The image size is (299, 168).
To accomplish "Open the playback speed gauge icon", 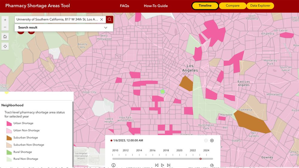I will tap(212, 165).
